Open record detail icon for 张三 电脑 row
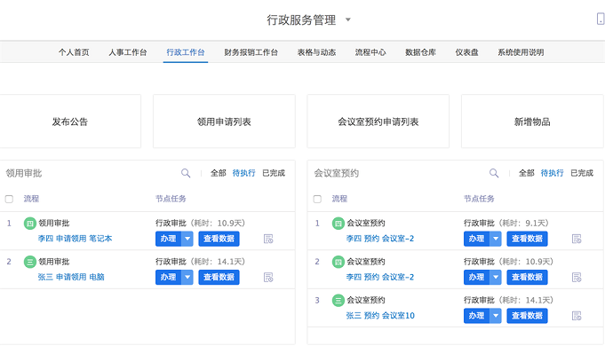The image size is (605, 346). click(x=268, y=278)
